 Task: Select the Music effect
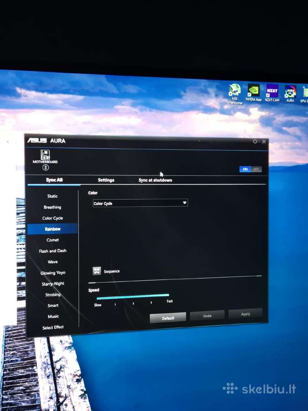coord(53,316)
